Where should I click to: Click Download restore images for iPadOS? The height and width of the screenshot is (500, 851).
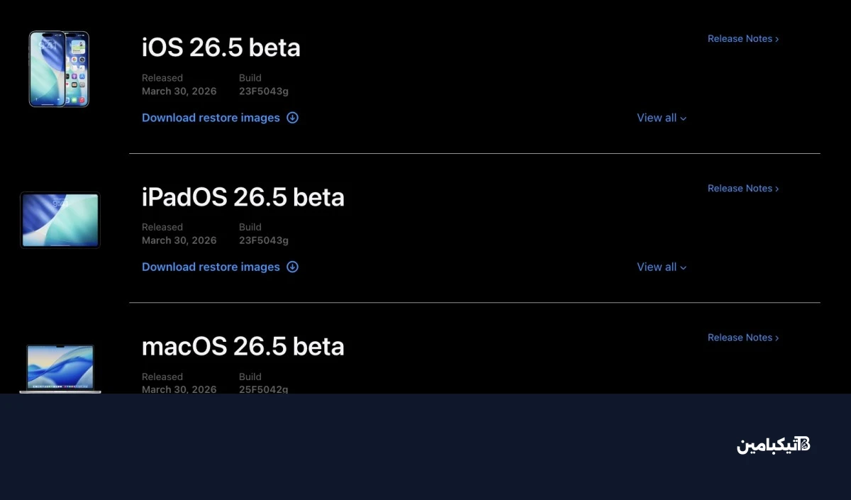point(211,267)
